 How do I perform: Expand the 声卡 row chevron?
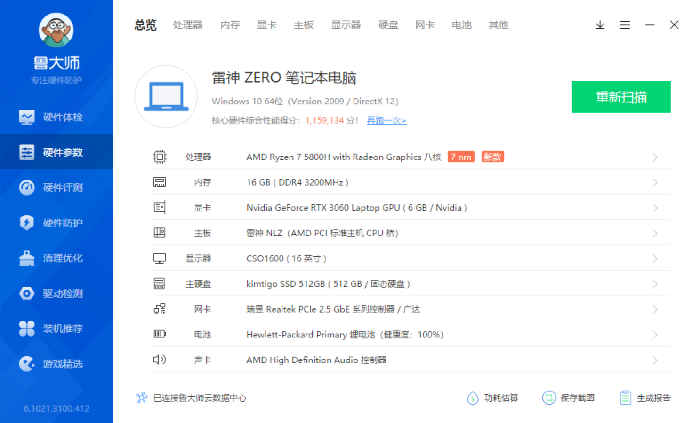[x=655, y=360]
